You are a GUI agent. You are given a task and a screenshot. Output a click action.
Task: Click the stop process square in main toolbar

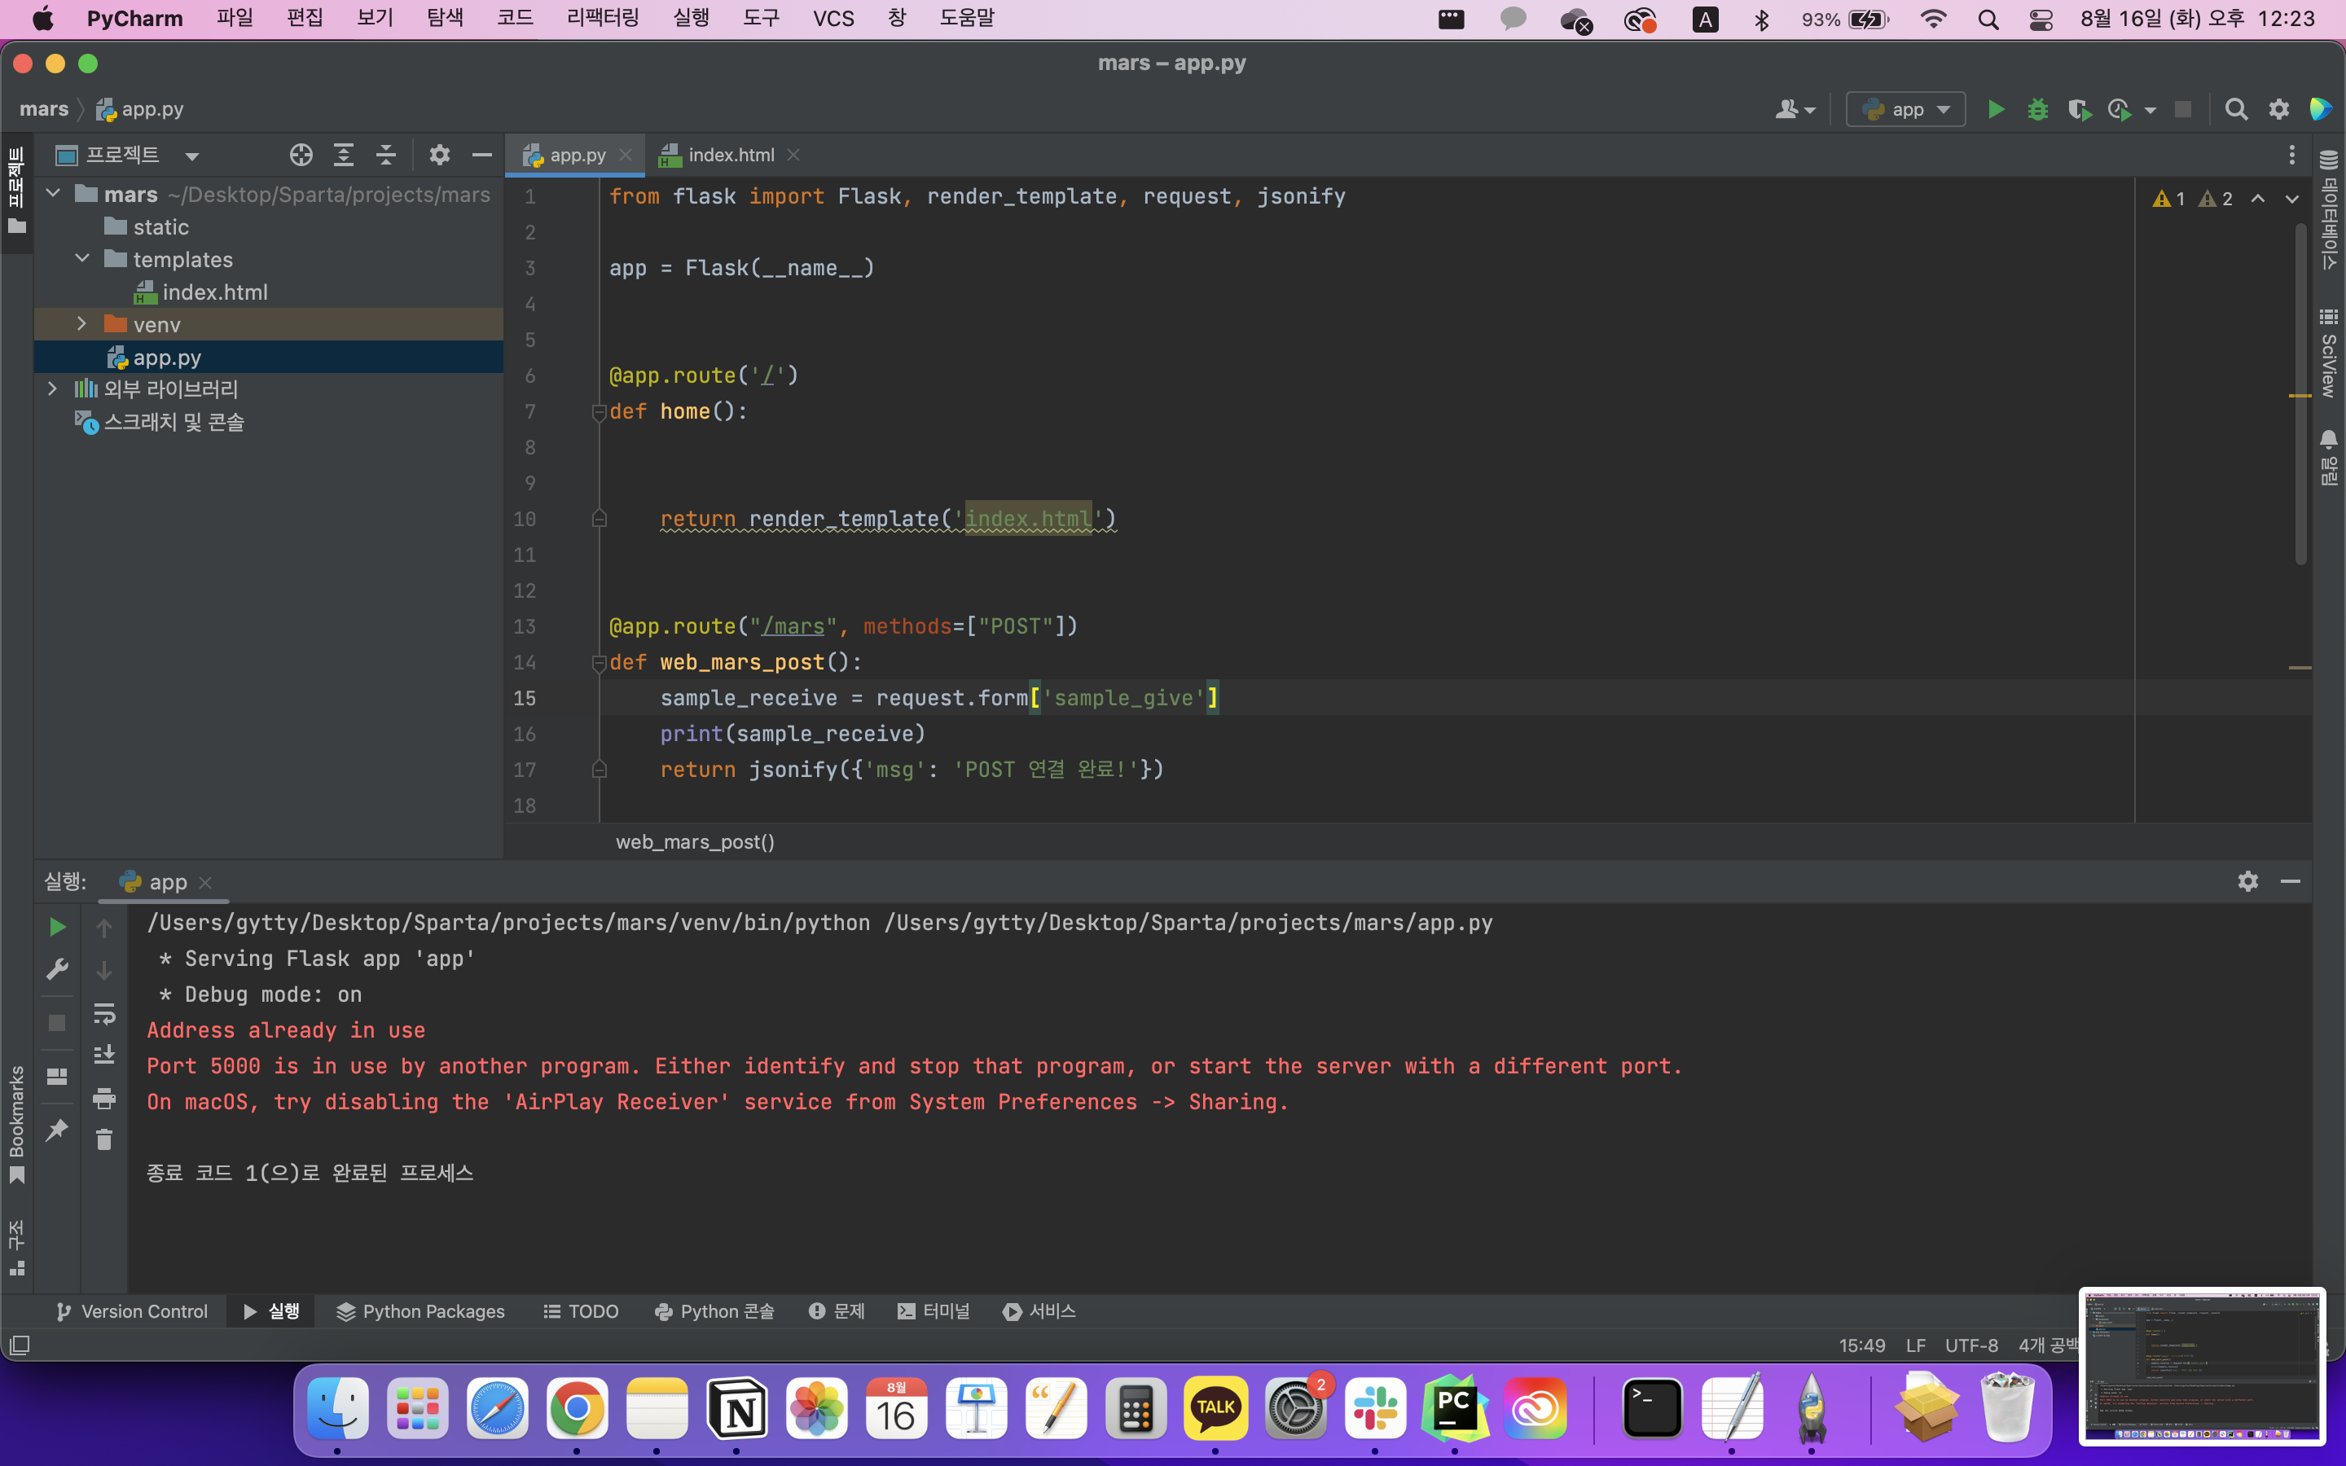click(2183, 110)
